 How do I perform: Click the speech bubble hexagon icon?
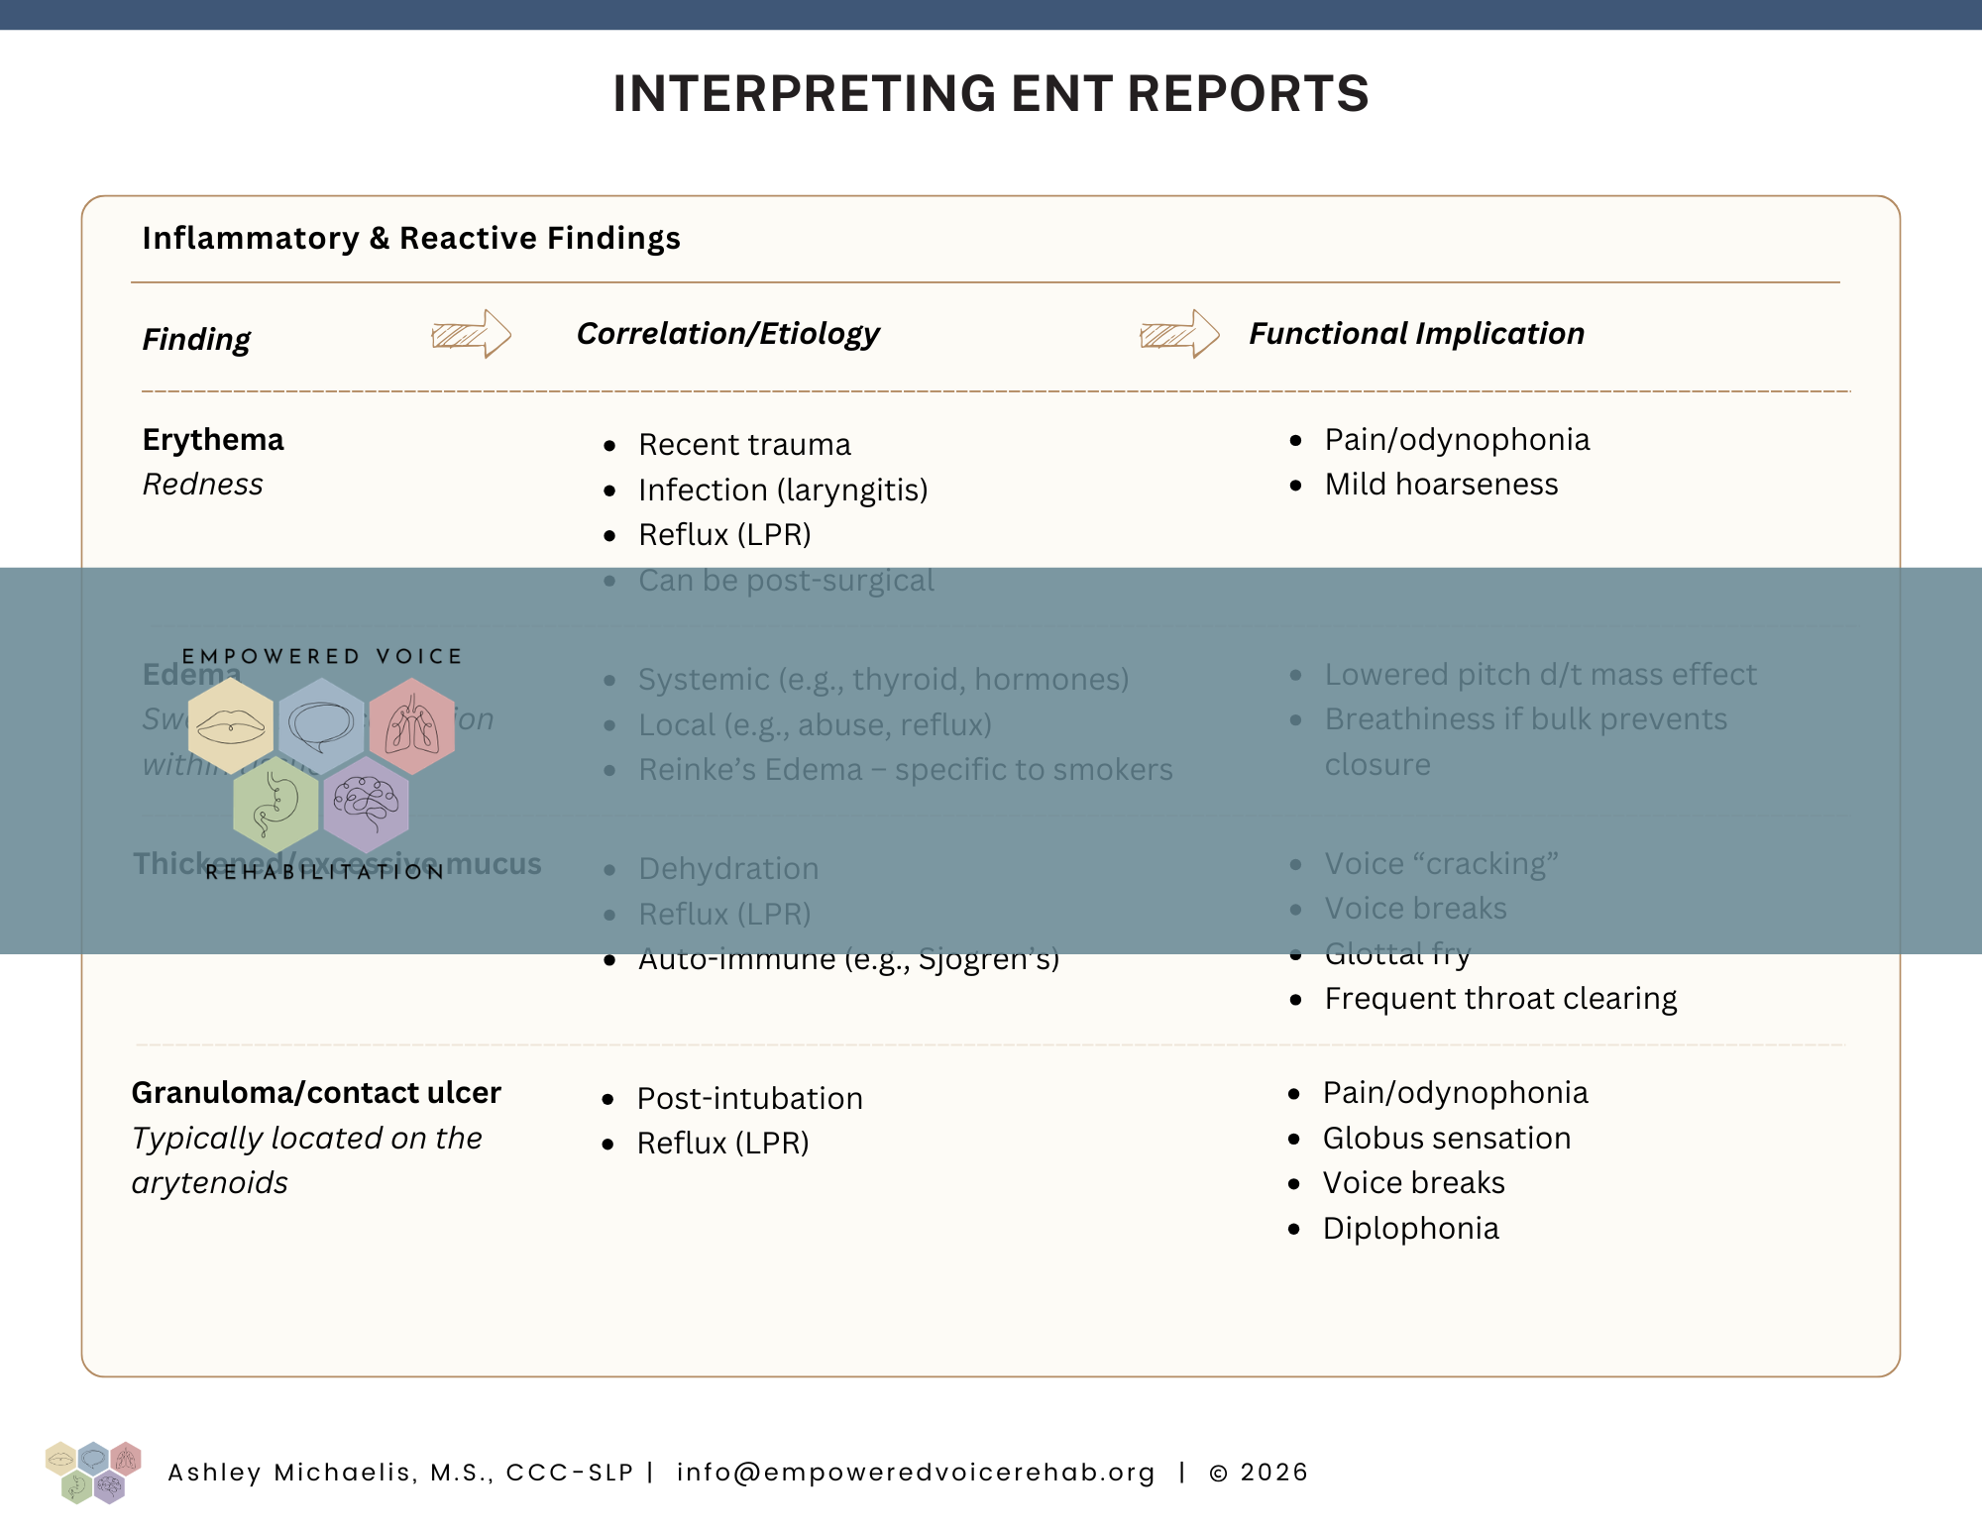pyautogui.click(x=321, y=726)
